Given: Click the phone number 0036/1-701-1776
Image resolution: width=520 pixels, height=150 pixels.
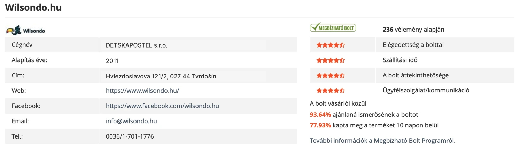Looking at the screenshot, I should tap(130, 136).
